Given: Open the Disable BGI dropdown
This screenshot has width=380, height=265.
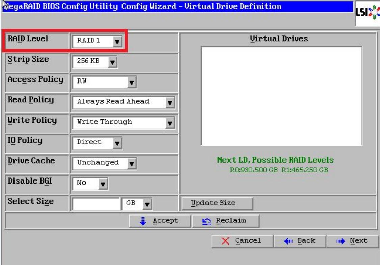Looking at the screenshot, I should coord(90,184).
